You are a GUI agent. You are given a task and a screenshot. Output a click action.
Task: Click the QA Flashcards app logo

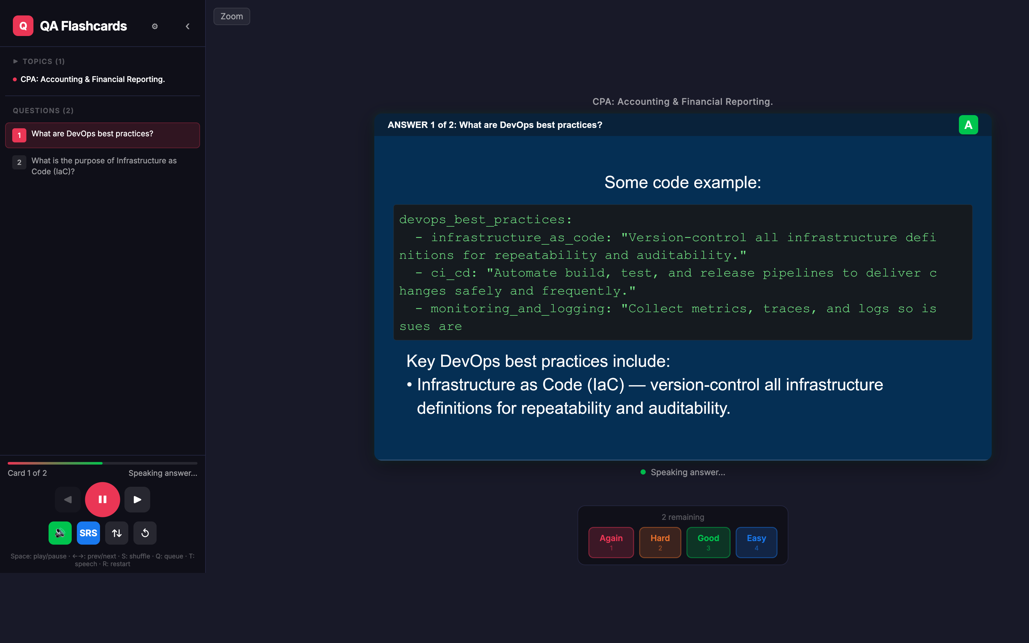(23, 25)
